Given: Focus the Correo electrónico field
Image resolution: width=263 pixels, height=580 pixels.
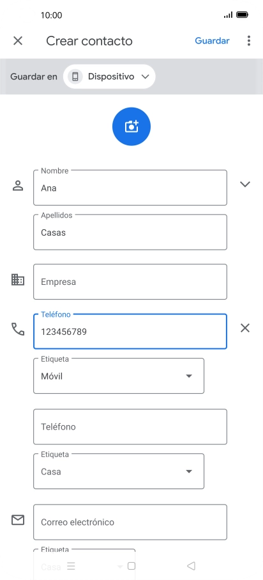Looking at the screenshot, I should [x=130, y=522].
